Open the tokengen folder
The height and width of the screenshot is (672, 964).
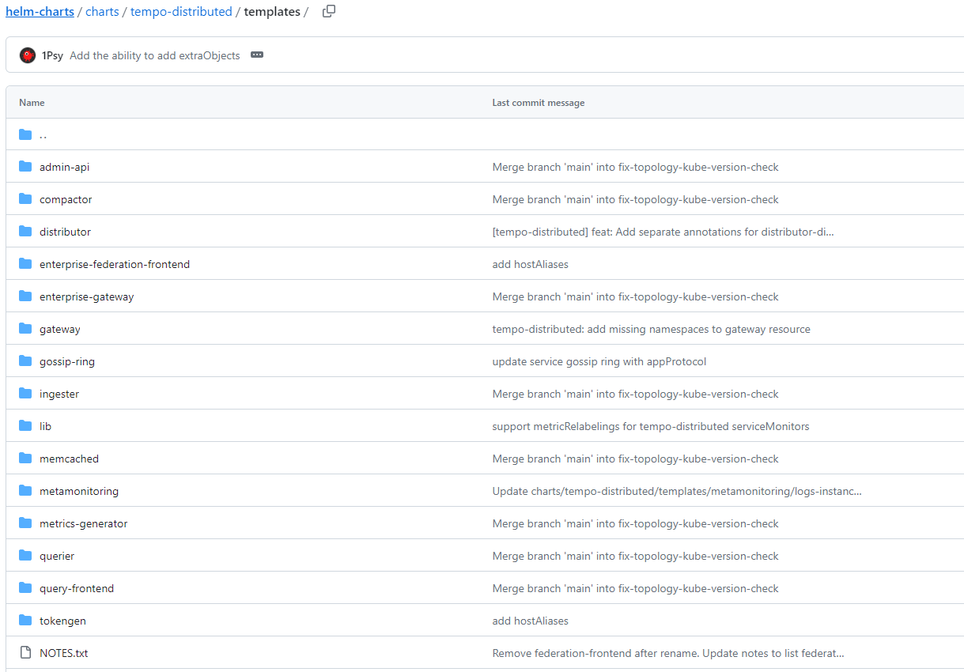62,621
